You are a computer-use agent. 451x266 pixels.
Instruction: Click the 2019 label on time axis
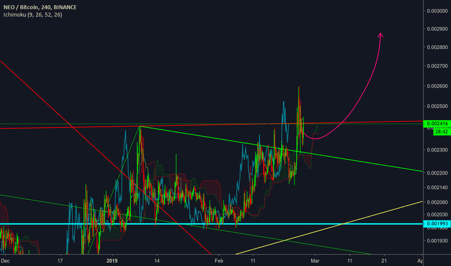(x=112, y=261)
